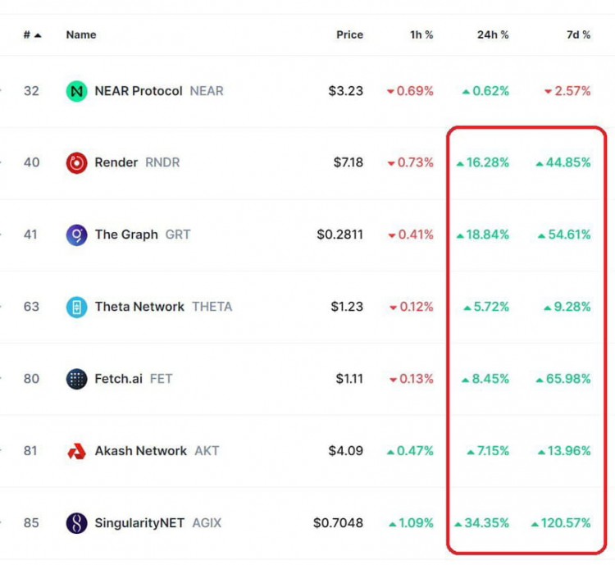Image resolution: width=615 pixels, height=565 pixels.
Task: Sort by 24h % column header
Action: point(493,35)
